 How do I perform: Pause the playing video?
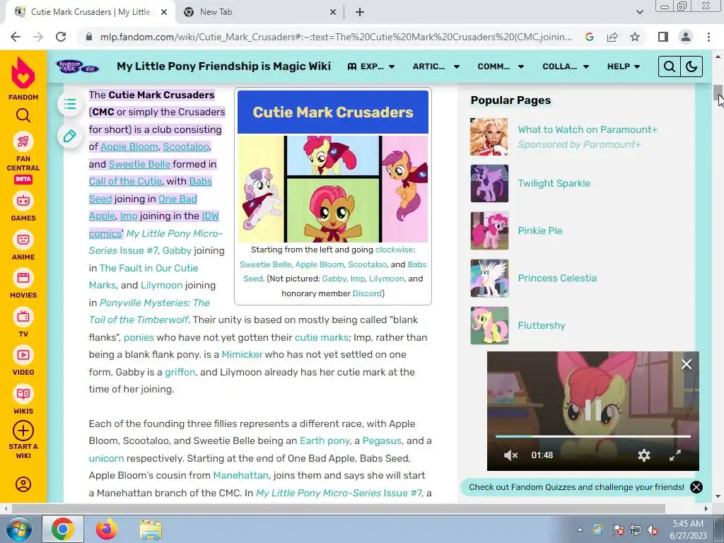[593, 409]
